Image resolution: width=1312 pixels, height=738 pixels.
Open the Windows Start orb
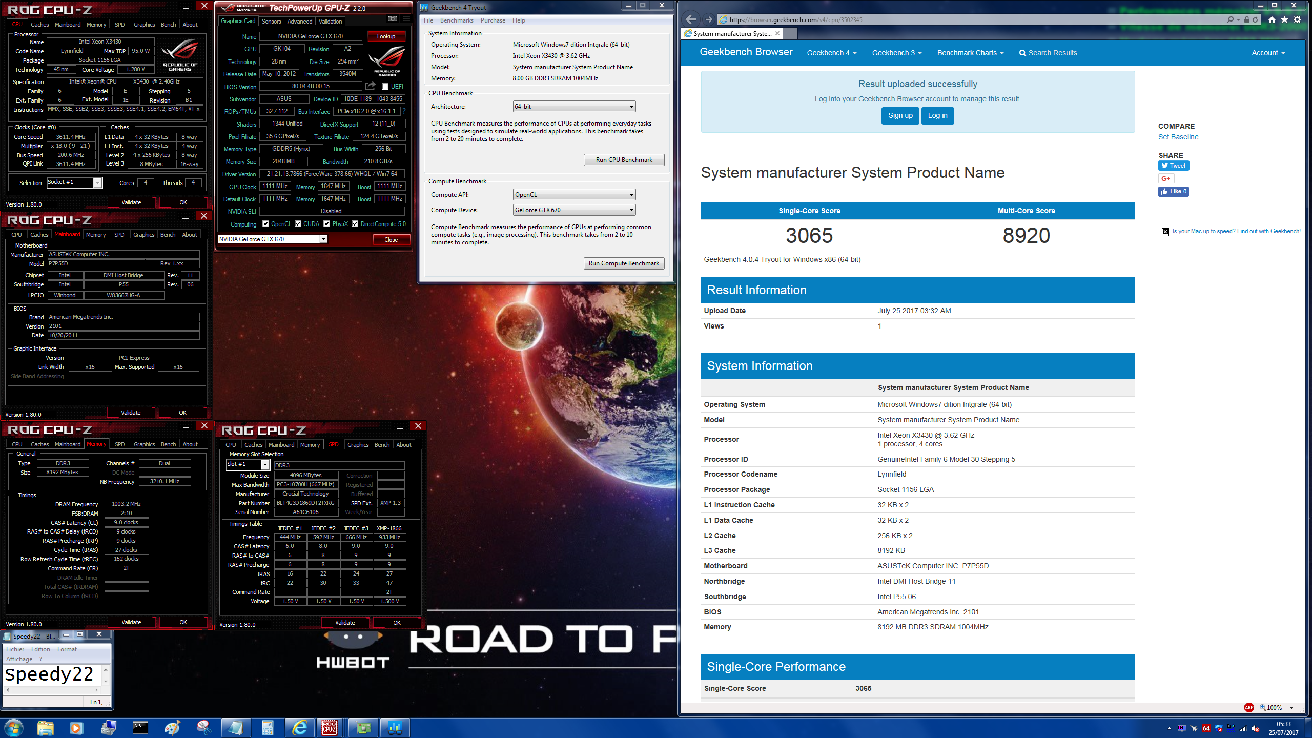(x=13, y=728)
